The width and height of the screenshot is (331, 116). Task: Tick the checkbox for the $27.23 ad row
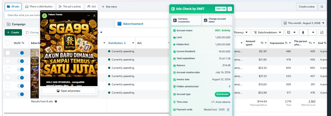tap(8, 78)
